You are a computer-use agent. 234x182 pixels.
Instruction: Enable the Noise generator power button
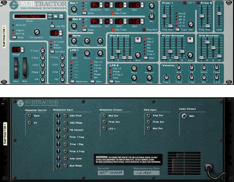71,36
